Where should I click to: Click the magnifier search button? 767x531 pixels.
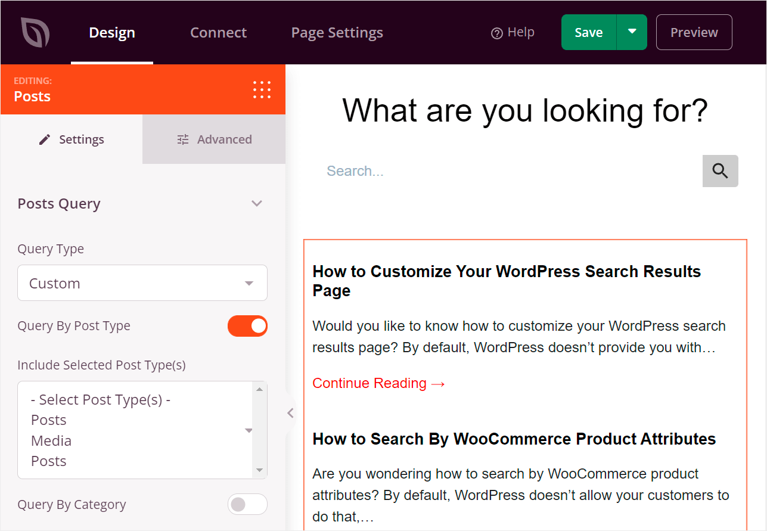tap(720, 171)
